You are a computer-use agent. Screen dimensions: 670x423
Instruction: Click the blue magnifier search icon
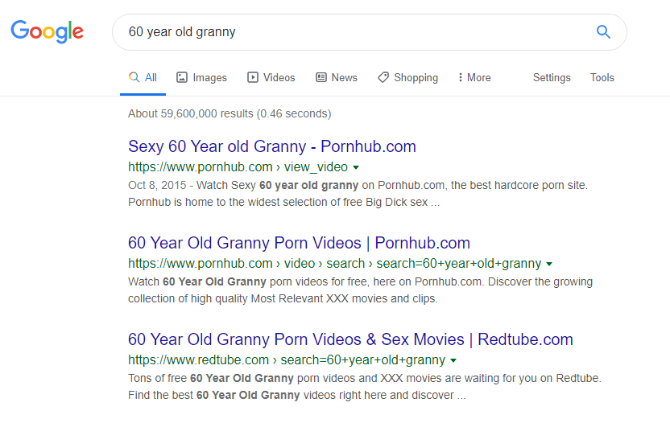tap(603, 31)
